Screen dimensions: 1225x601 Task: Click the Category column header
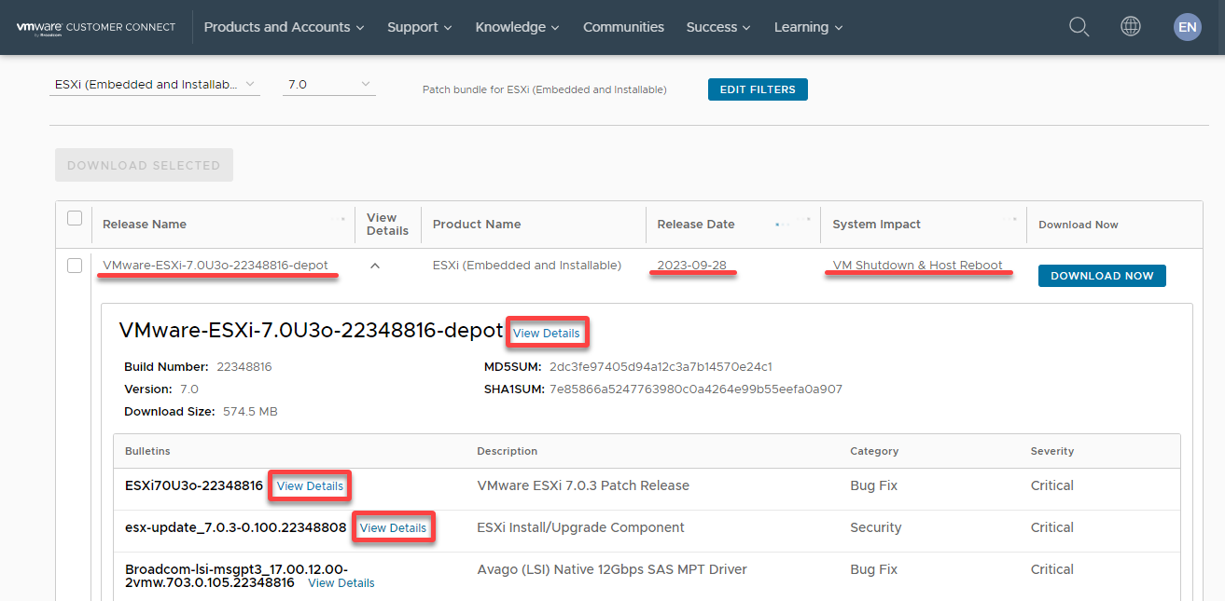pyautogui.click(x=874, y=451)
